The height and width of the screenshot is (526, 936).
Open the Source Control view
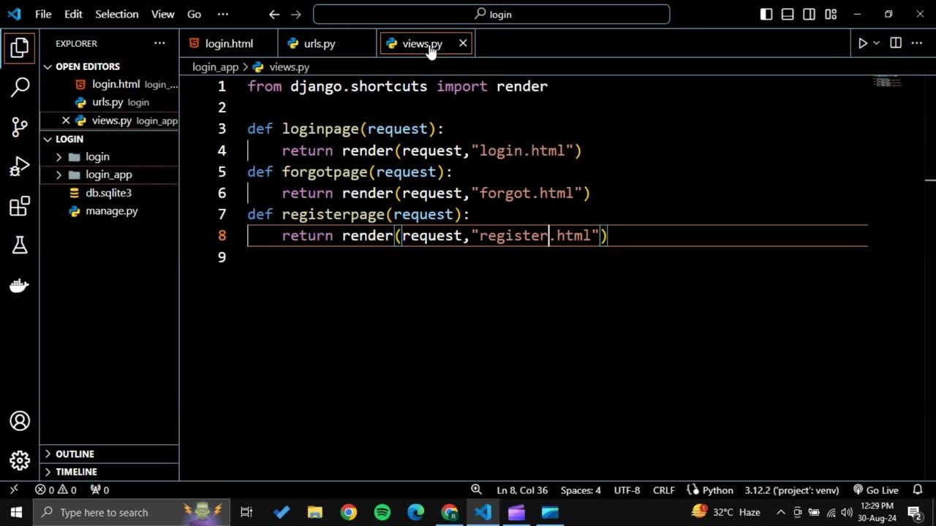20,126
